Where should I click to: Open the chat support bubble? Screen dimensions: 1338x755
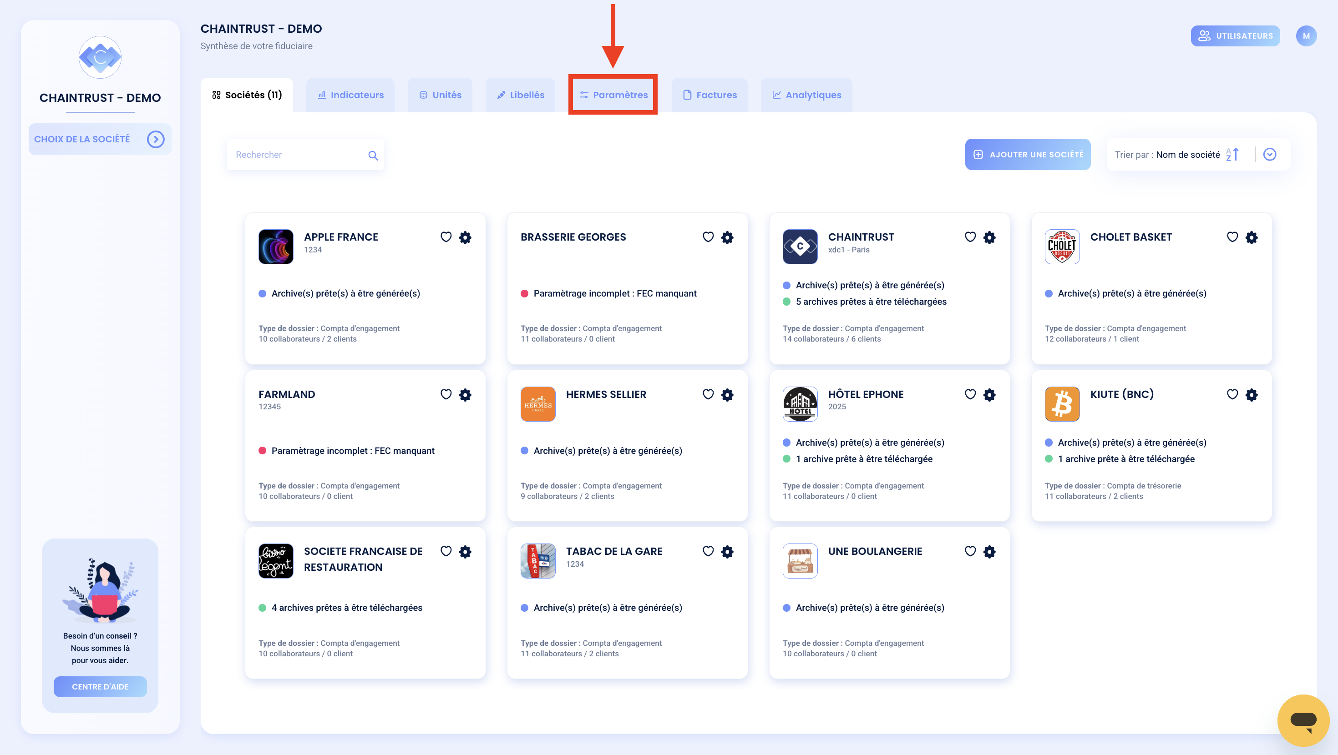click(1303, 720)
